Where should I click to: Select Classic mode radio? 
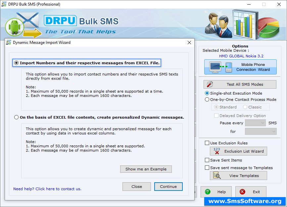pyautogui.click(x=245, y=107)
